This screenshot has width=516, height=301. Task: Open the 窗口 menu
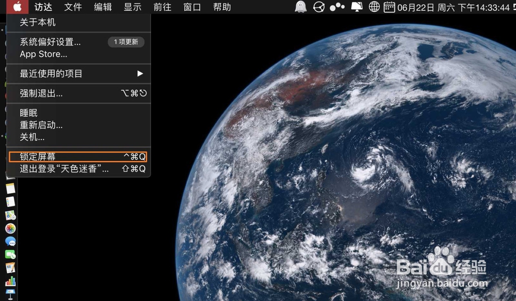tap(192, 7)
